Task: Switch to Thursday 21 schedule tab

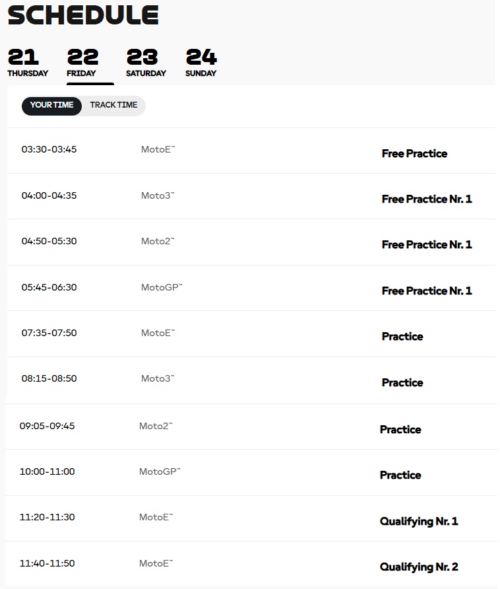Action: [x=28, y=63]
